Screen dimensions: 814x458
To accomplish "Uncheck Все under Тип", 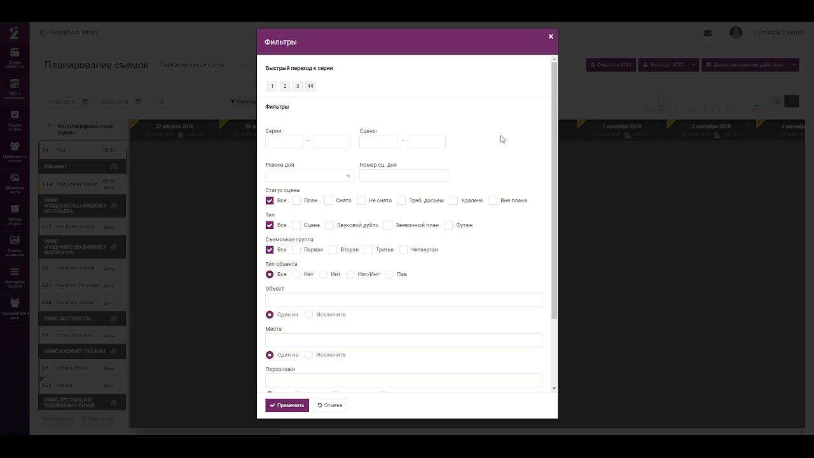I will (270, 225).
